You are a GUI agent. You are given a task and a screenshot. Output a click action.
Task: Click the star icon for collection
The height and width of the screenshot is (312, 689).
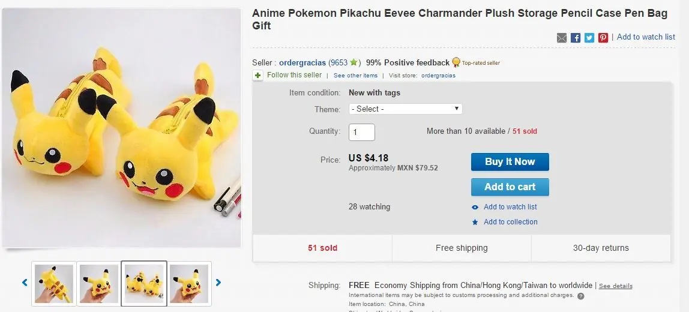tap(475, 222)
